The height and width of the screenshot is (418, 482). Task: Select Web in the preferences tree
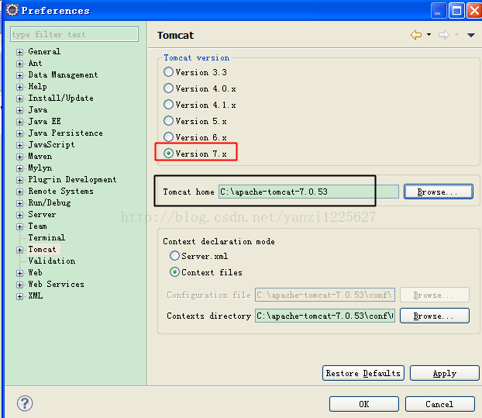click(35, 272)
